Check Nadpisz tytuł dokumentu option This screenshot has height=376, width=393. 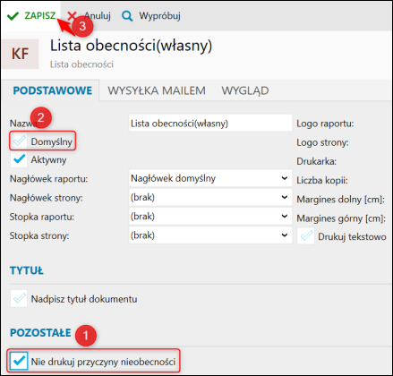tap(19, 298)
